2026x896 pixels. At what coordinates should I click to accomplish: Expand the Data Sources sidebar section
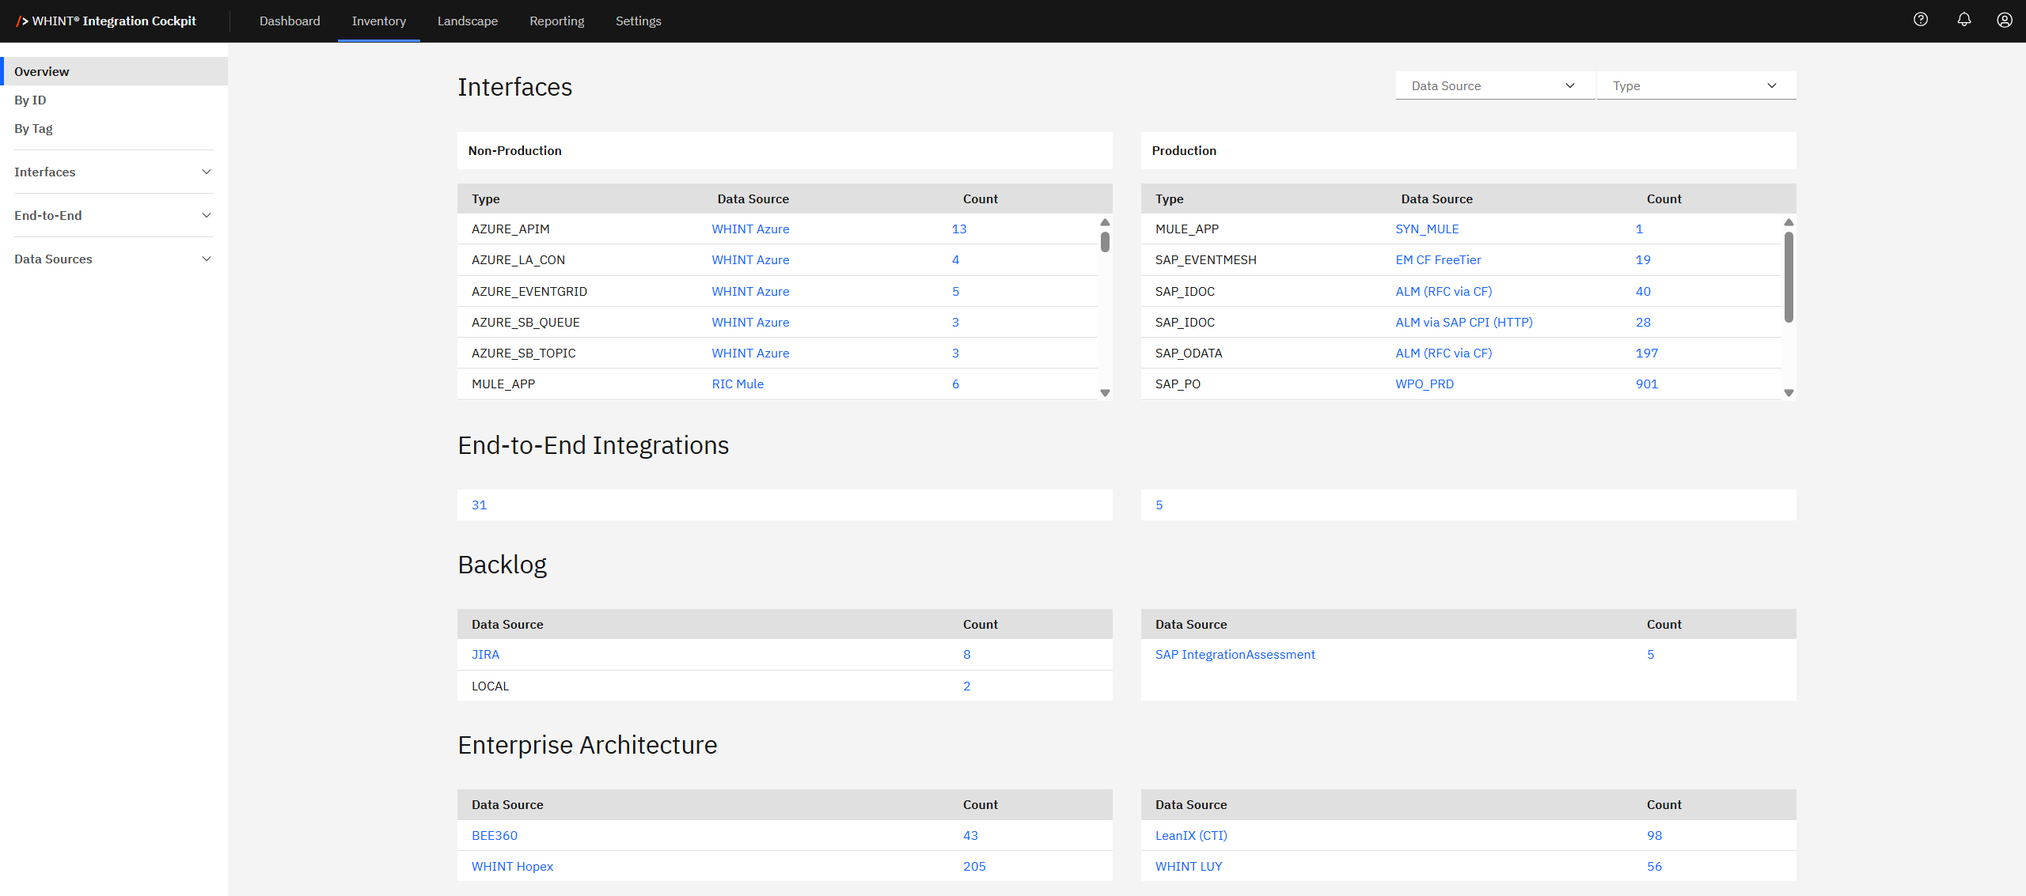113,259
